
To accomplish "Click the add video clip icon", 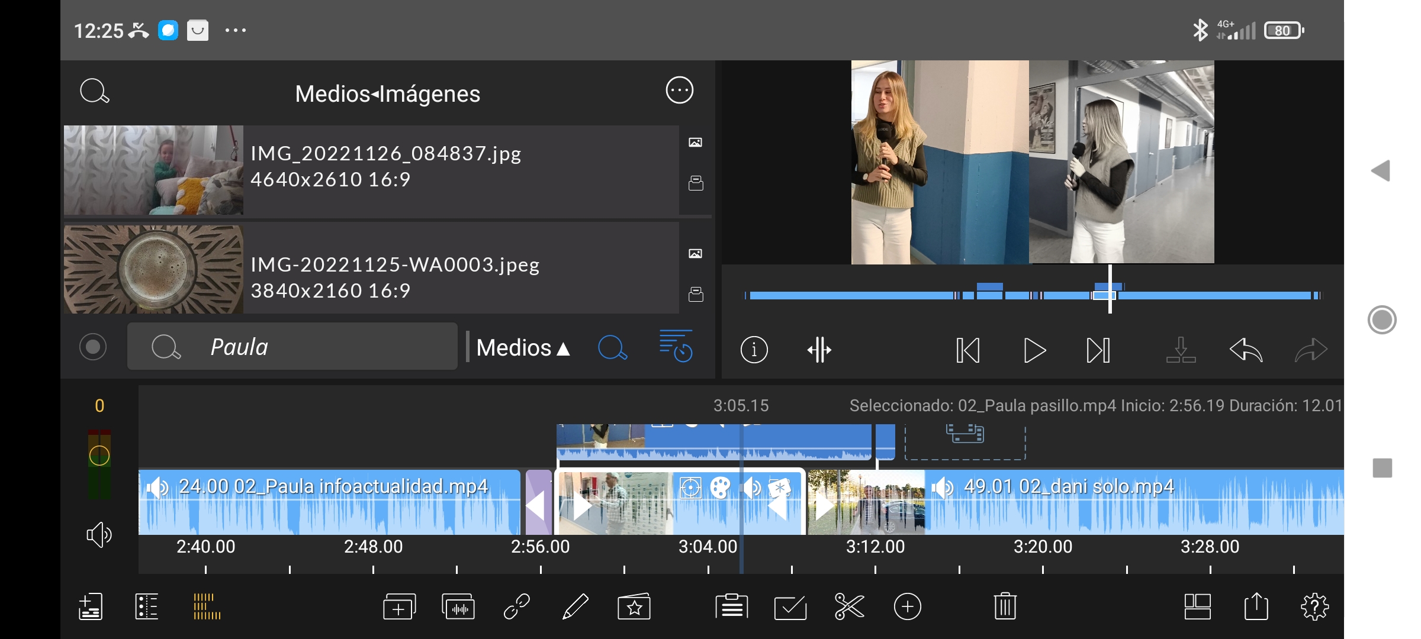I will pos(400,606).
